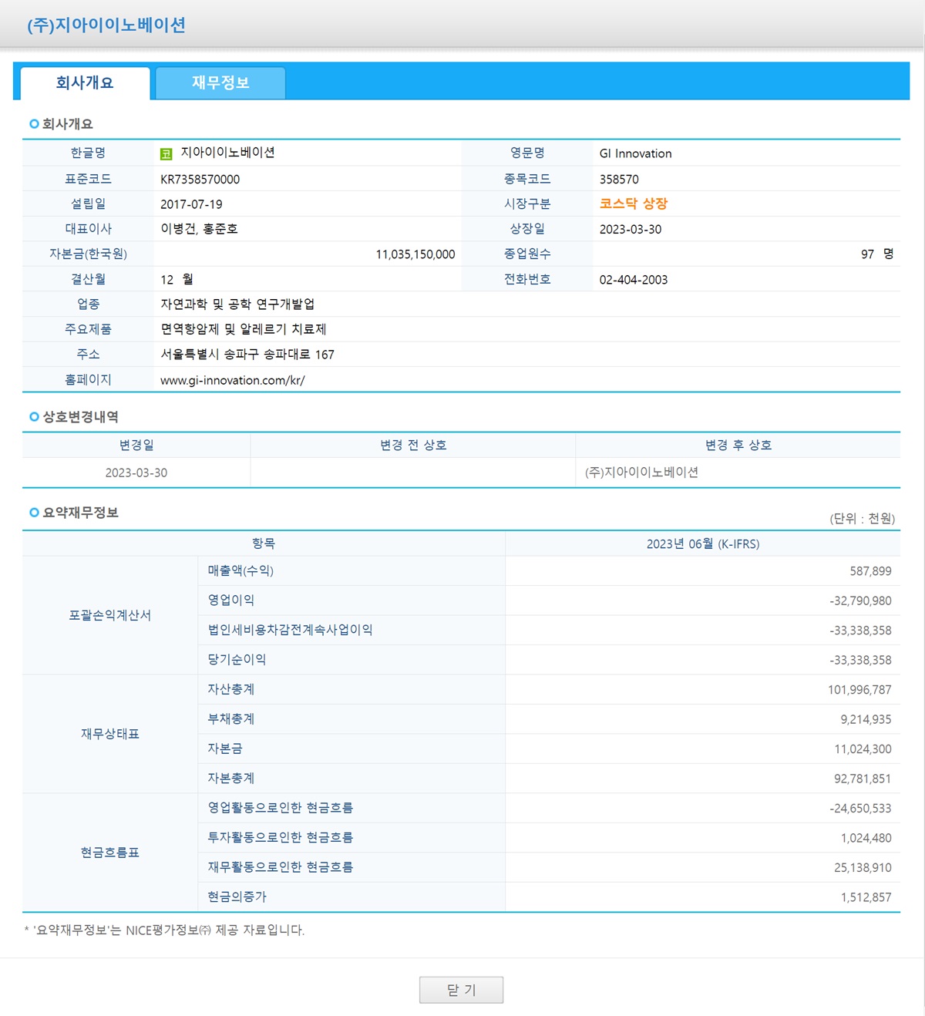Click the name change date in 상호변경내역 table
This screenshot has height=1016, width=925.
pos(136,473)
